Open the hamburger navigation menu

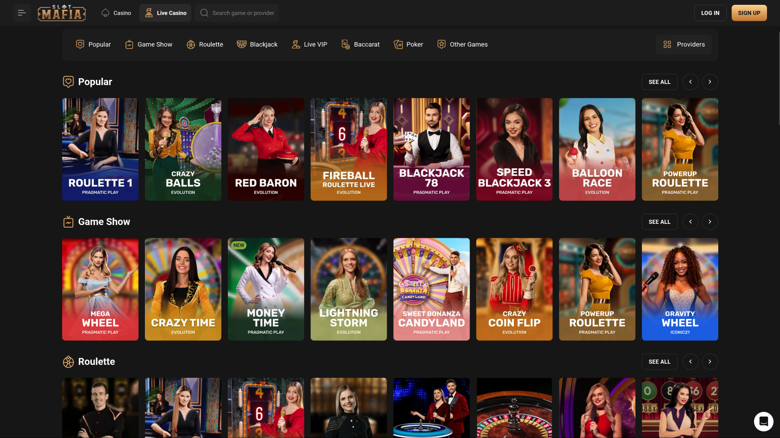tap(22, 13)
